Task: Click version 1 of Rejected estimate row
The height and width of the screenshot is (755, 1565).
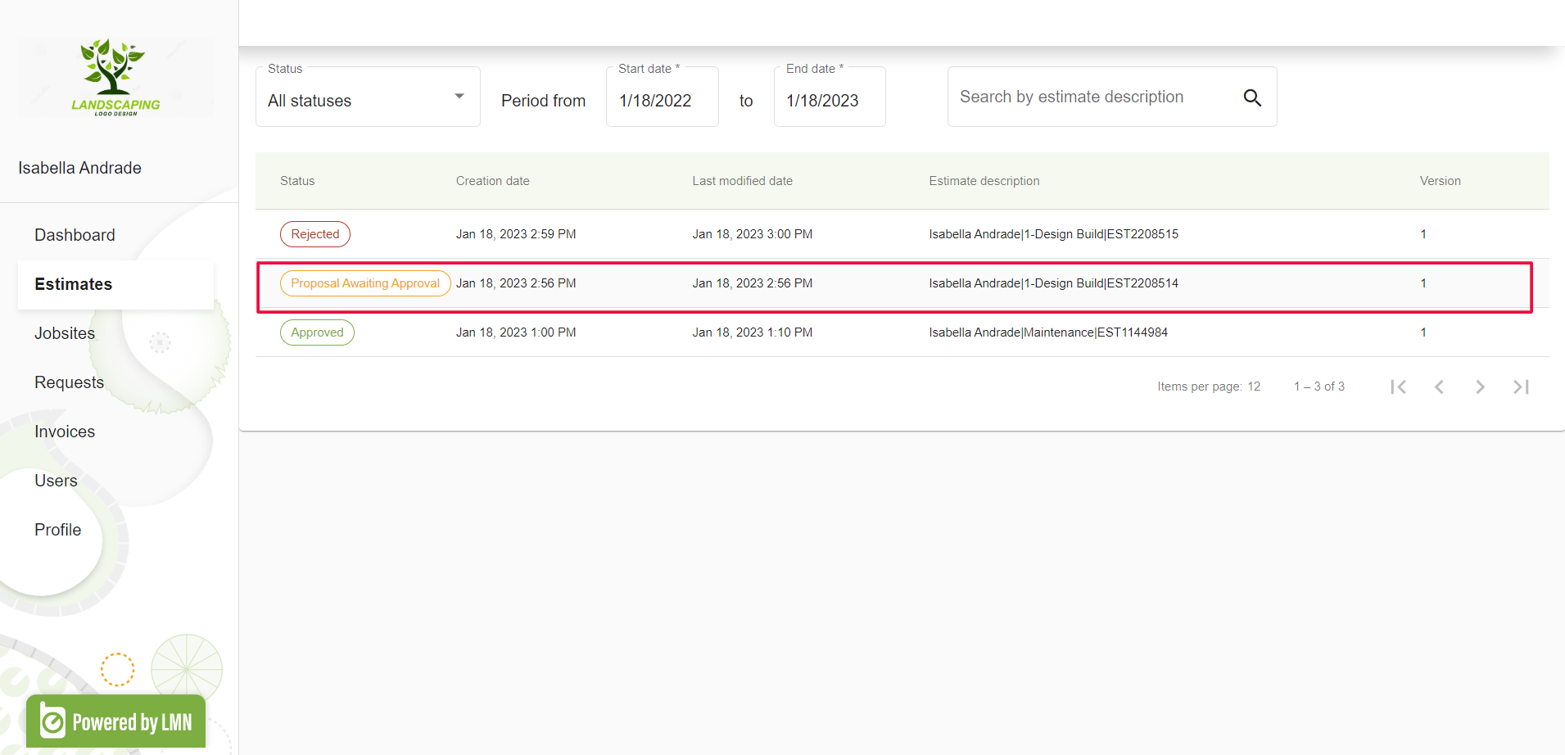Action: point(1423,234)
